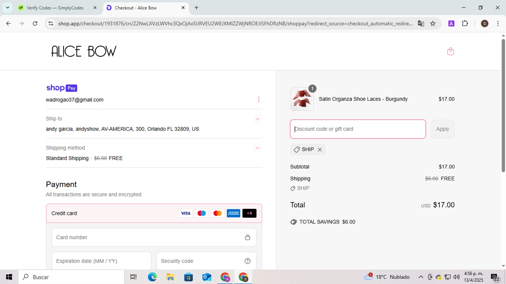
Task: Remove the SHIP discount code tag
Action: click(x=320, y=150)
